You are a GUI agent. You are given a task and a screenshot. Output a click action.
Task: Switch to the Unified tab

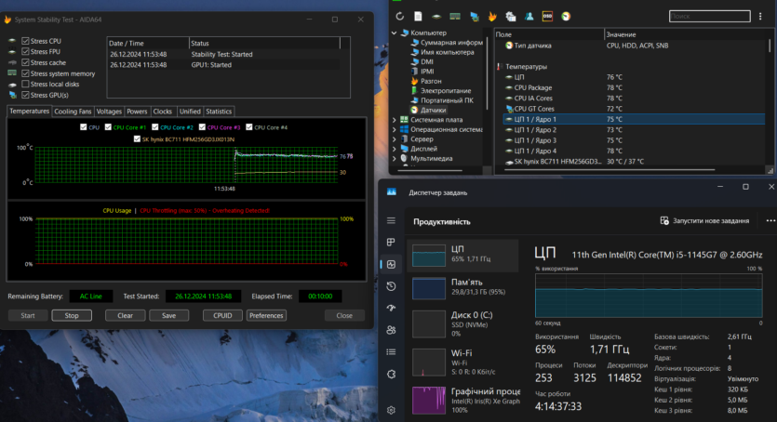190,112
